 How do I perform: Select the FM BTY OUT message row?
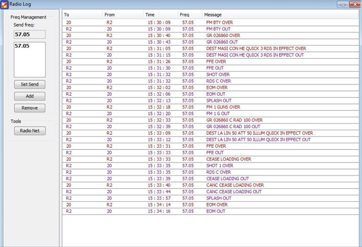pos(210,29)
